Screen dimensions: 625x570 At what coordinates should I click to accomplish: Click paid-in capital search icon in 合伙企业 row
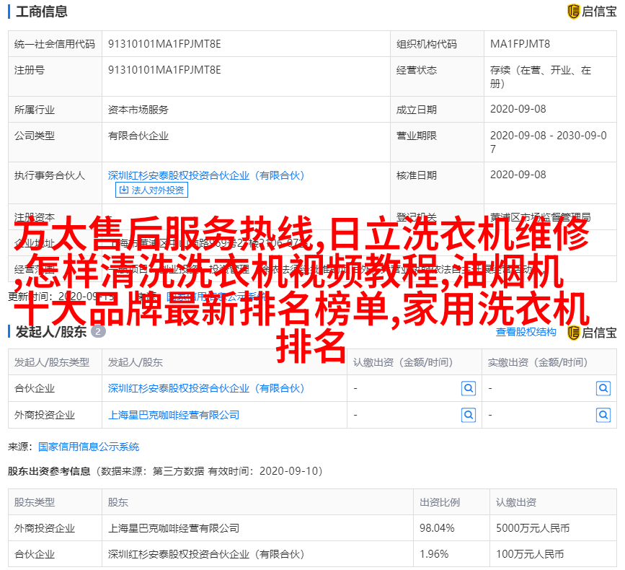(603, 388)
